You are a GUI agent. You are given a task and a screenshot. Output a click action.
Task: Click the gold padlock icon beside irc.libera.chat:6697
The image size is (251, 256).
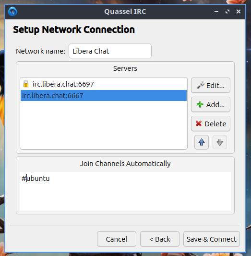pos(26,84)
